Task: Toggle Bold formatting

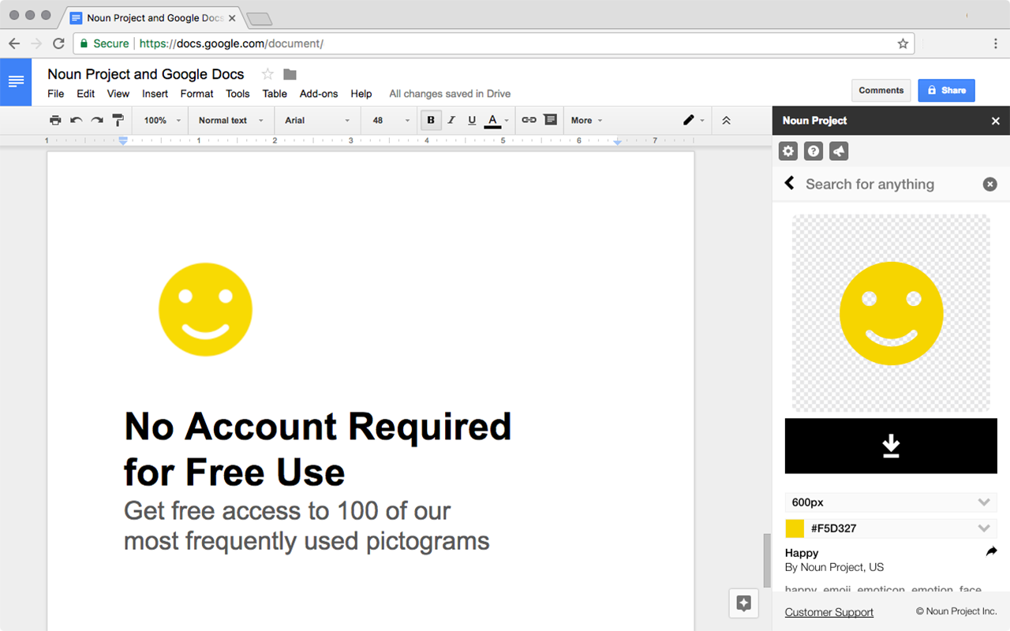Action: (431, 120)
